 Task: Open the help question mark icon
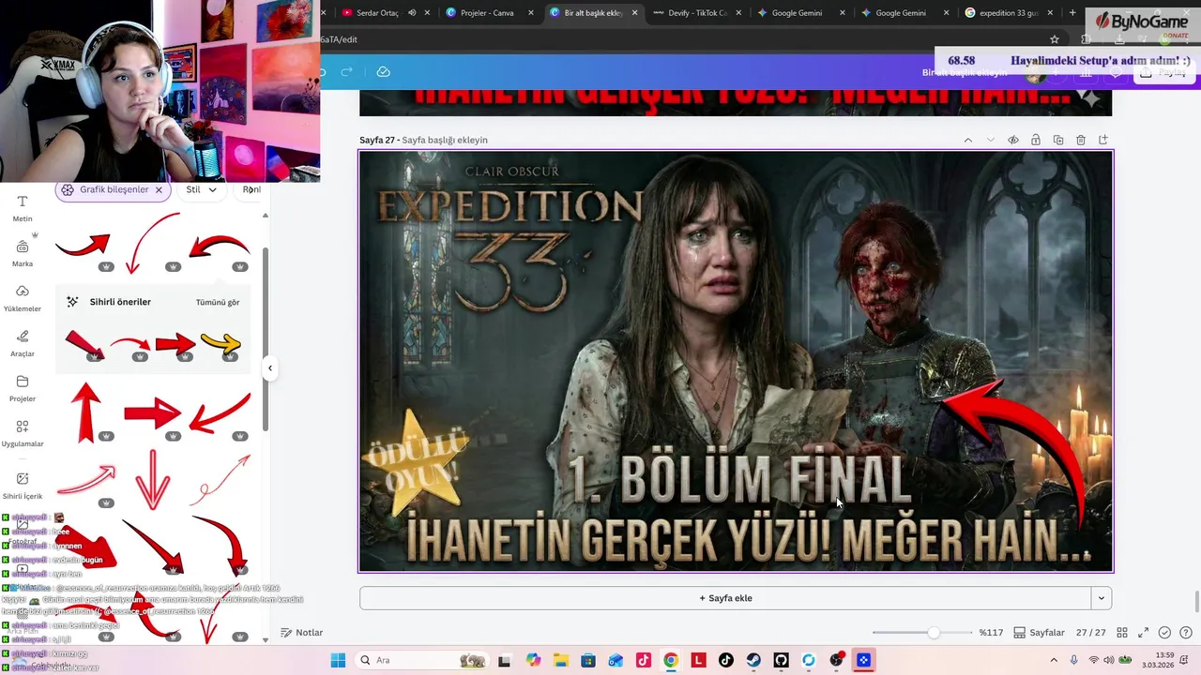[1186, 633]
